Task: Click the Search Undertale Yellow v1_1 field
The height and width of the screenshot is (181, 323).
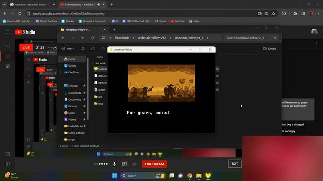Action: [x=251, y=38]
